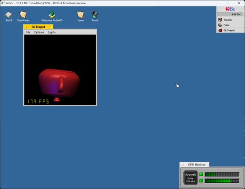Close the CPU Monitor window

tap(182, 165)
